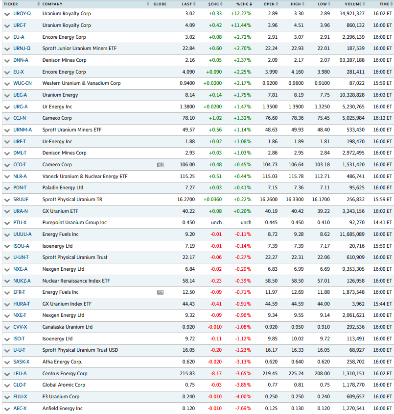Click the 14:41 ET time value
Image resolution: width=394 pixels, height=414 pixels.
382,222
